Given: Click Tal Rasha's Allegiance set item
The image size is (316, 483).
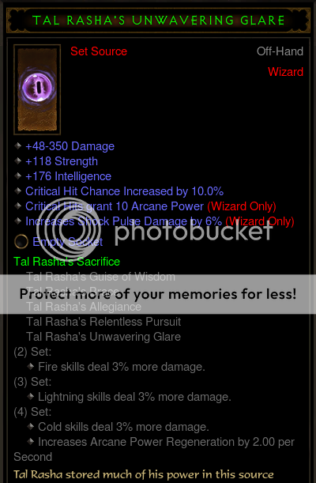Looking at the screenshot, I should click(84, 307).
